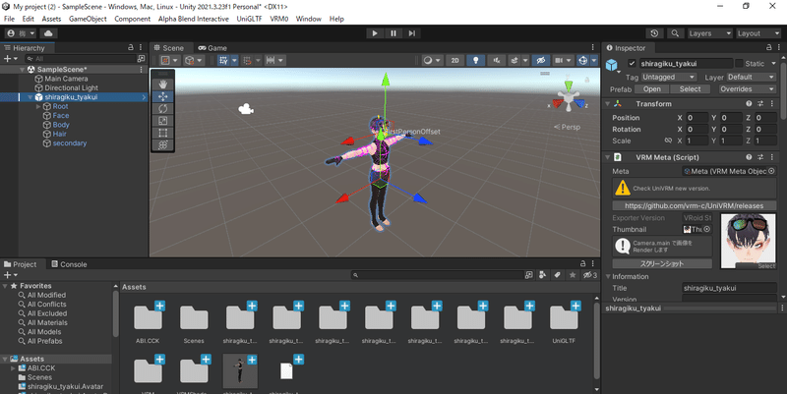Select the Face object in Hierarchy

61,115
